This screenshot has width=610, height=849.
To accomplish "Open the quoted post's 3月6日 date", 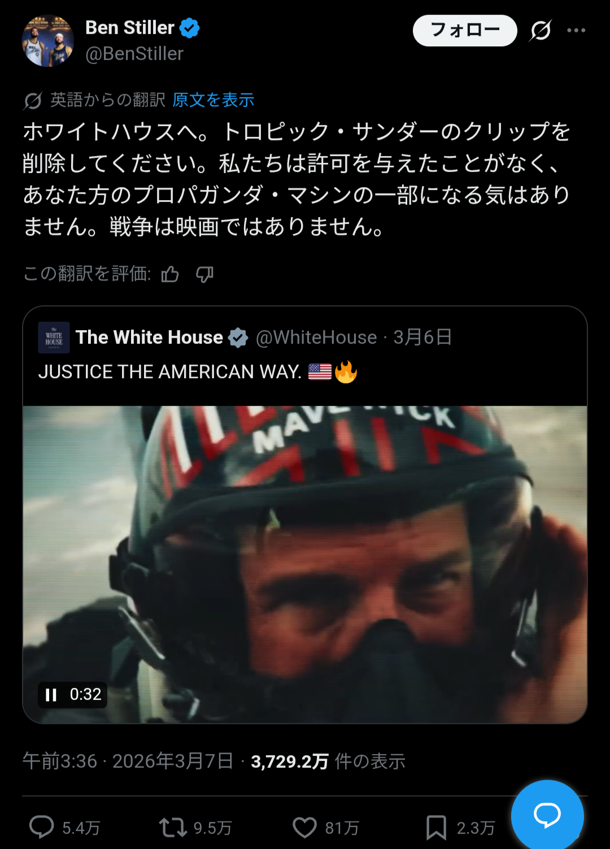I will [x=422, y=337].
